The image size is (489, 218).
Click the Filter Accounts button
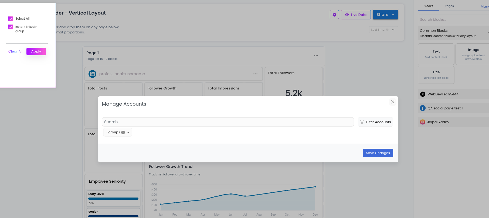(375, 122)
